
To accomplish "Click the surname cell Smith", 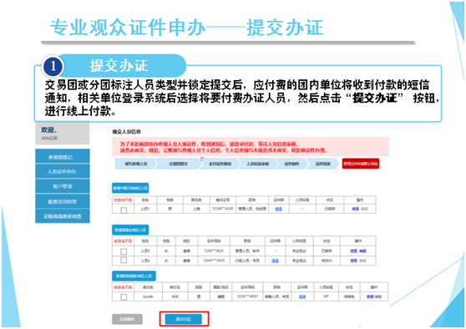I will 148,296.
